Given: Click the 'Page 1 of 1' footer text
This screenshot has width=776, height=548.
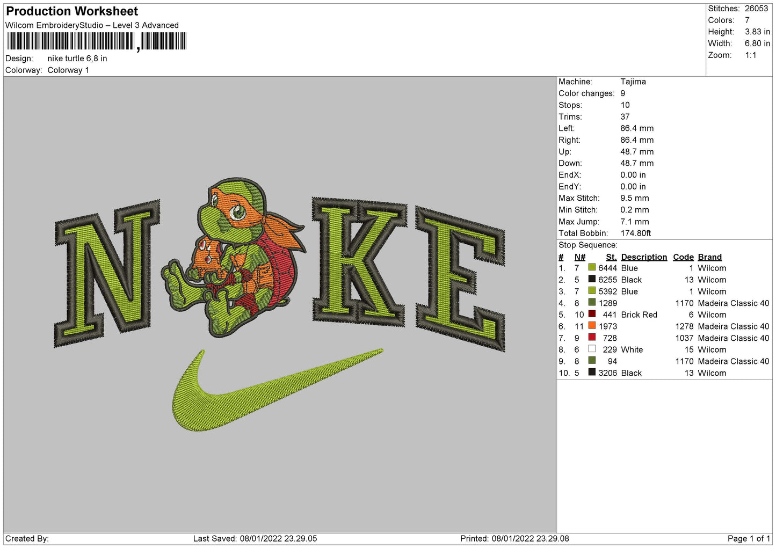Looking at the screenshot, I should (x=749, y=538).
